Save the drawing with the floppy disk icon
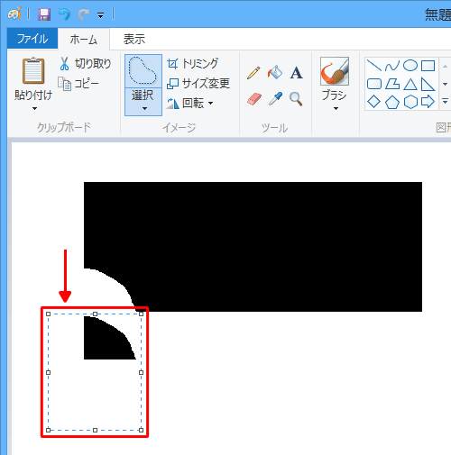Viewport: 451px width, 455px height. pos(44,14)
